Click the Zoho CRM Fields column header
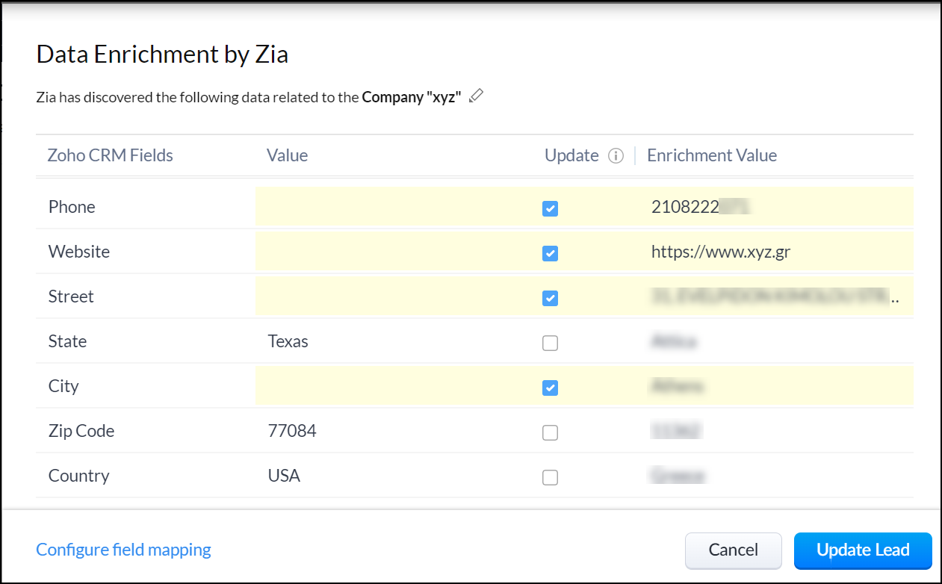This screenshot has height=584, width=942. point(111,155)
